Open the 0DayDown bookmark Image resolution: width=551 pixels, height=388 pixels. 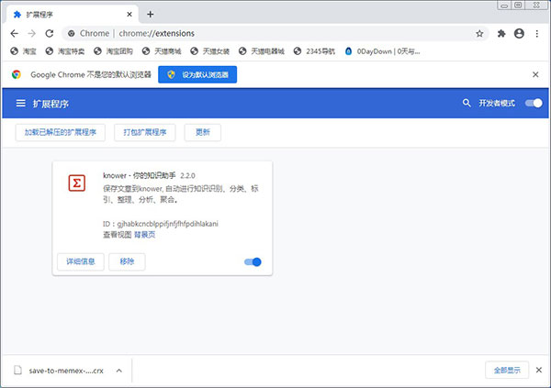pyautogui.click(x=382, y=51)
